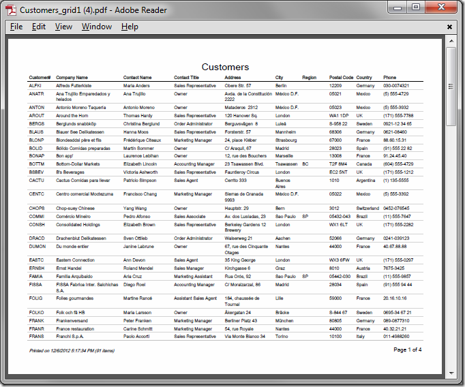Click company Alfreds Futterkiste
The image size is (465, 387).
coord(74,86)
